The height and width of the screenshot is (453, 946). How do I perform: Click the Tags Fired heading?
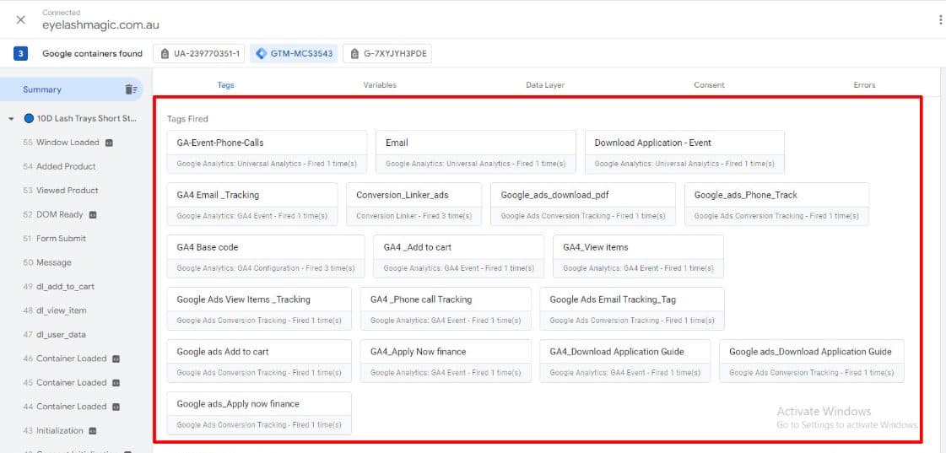coord(187,119)
